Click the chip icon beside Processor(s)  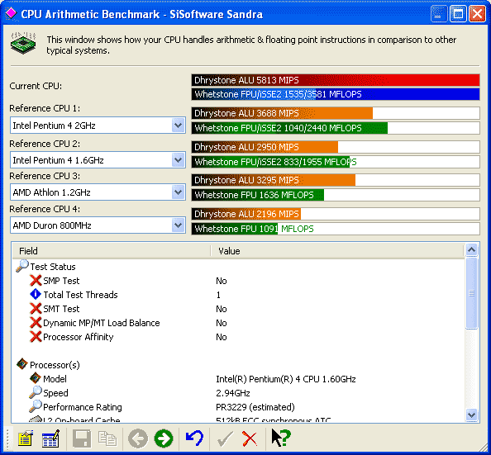[22, 364]
